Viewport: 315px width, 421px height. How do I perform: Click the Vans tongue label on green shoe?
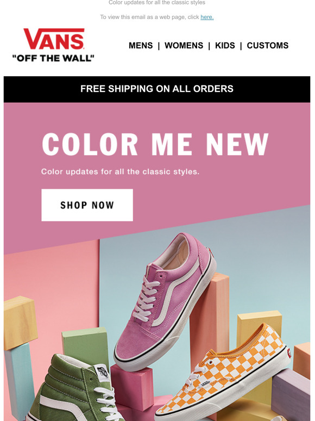(x=102, y=373)
